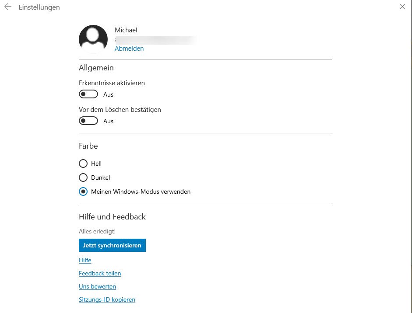Open the Hilfe link
The image size is (412, 313).
pyautogui.click(x=85, y=260)
